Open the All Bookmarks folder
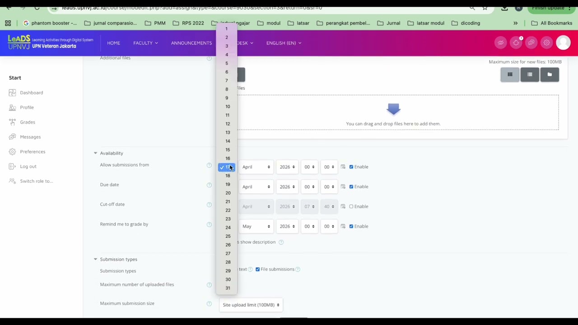This screenshot has width=578, height=325. point(551,23)
